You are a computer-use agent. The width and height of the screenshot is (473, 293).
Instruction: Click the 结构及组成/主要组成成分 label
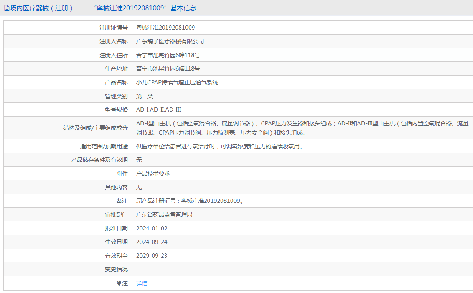pyautogui.click(x=95, y=128)
